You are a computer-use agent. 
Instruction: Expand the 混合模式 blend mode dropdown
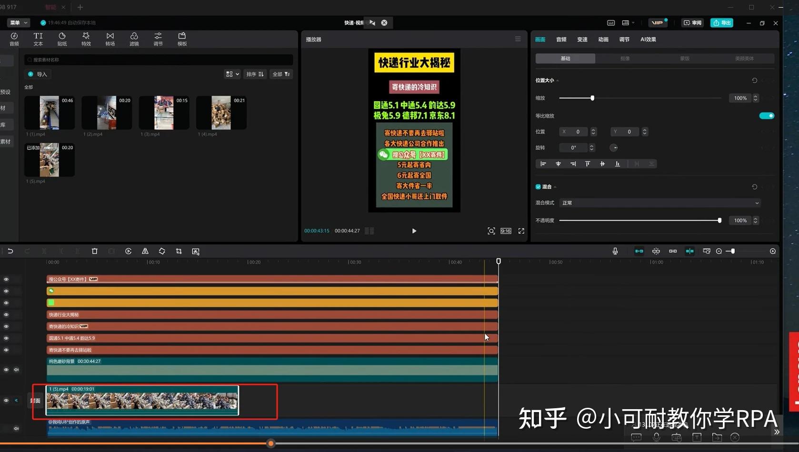click(x=660, y=203)
